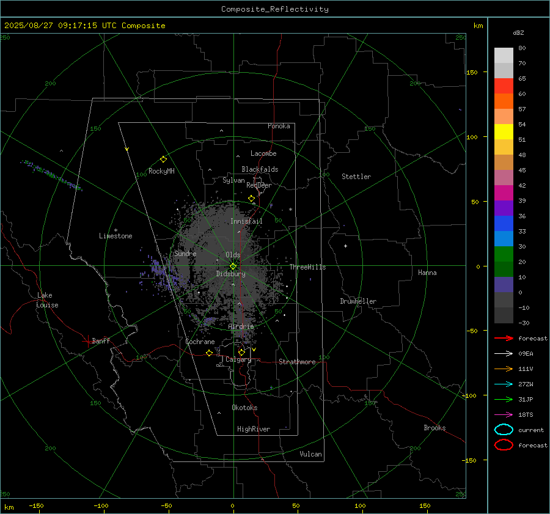
Task: Select the Lake Louise map label
Action: point(47,300)
